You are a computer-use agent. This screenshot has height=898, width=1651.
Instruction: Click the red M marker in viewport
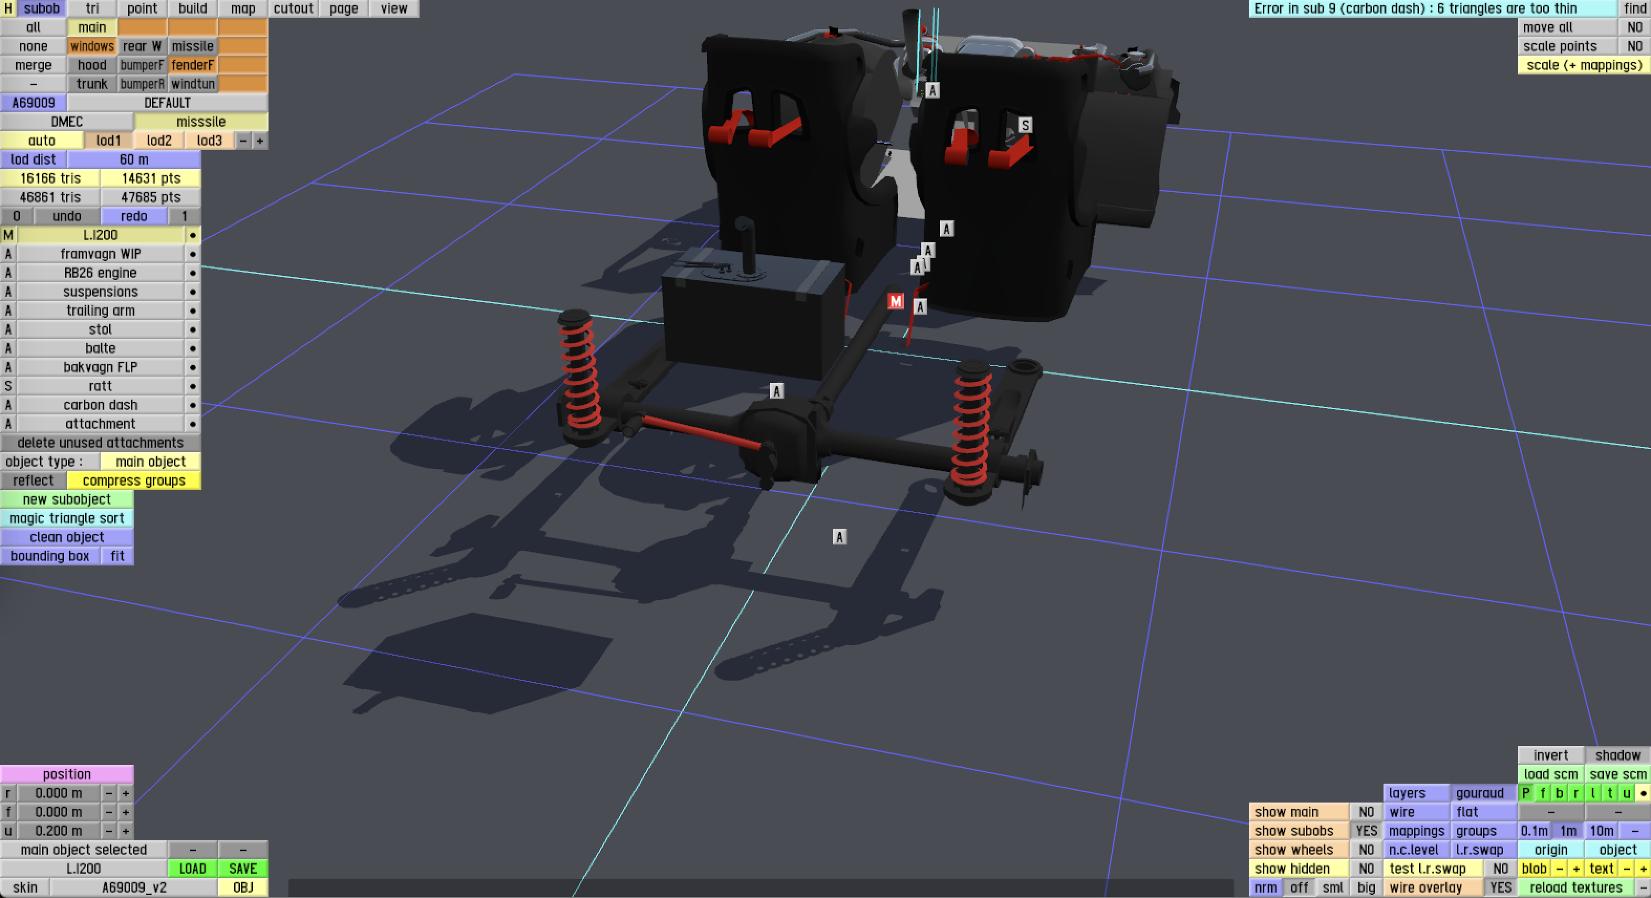coord(895,301)
